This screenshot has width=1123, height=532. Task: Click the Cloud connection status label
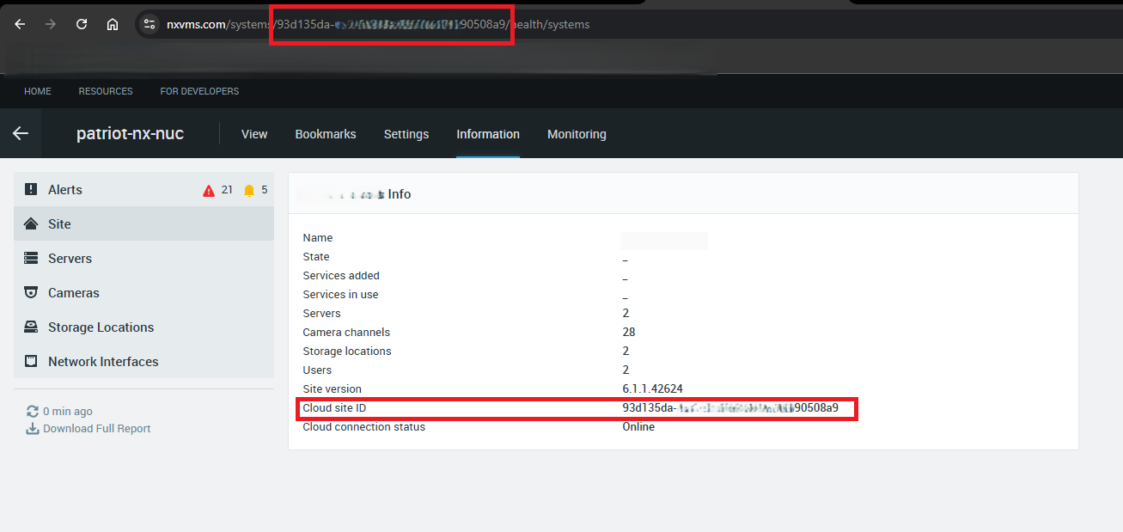click(x=363, y=427)
